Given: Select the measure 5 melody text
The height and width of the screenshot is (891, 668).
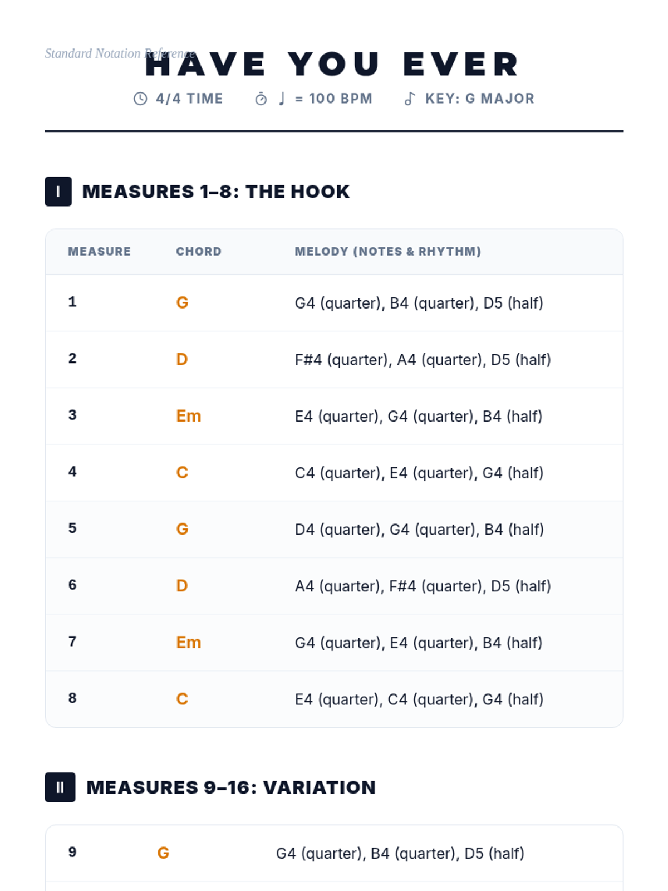Looking at the screenshot, I should tap(419, 530).
